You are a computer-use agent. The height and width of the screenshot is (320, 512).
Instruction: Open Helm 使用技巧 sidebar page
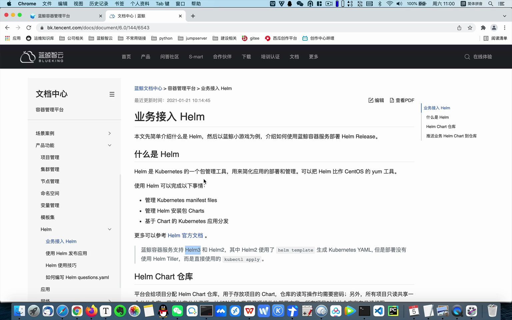[x=61, y=265]
